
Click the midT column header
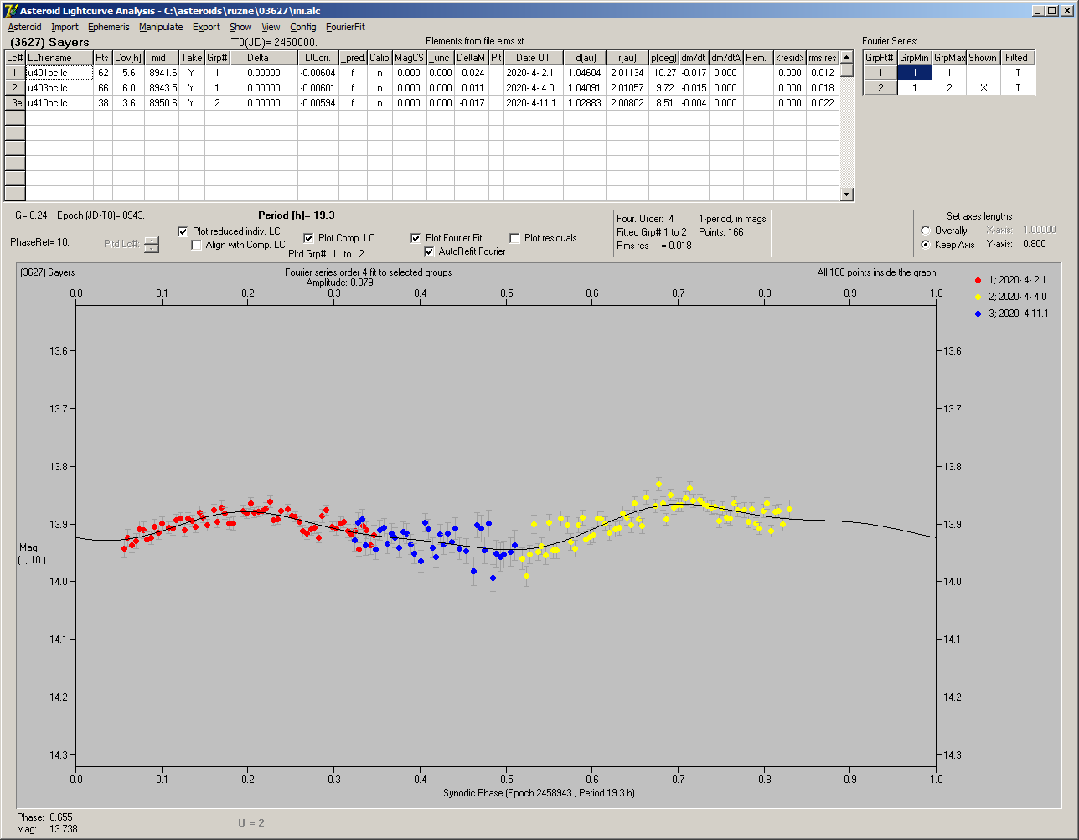click(x=162, y=58)
